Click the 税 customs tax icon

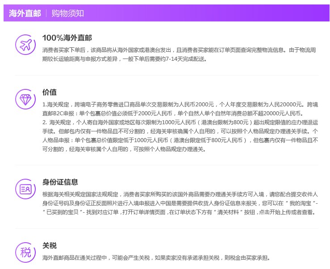tap(25, 252)
